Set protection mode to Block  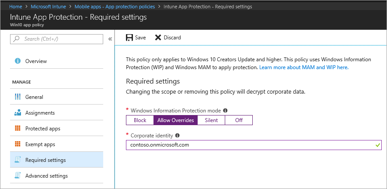point(140,120)
